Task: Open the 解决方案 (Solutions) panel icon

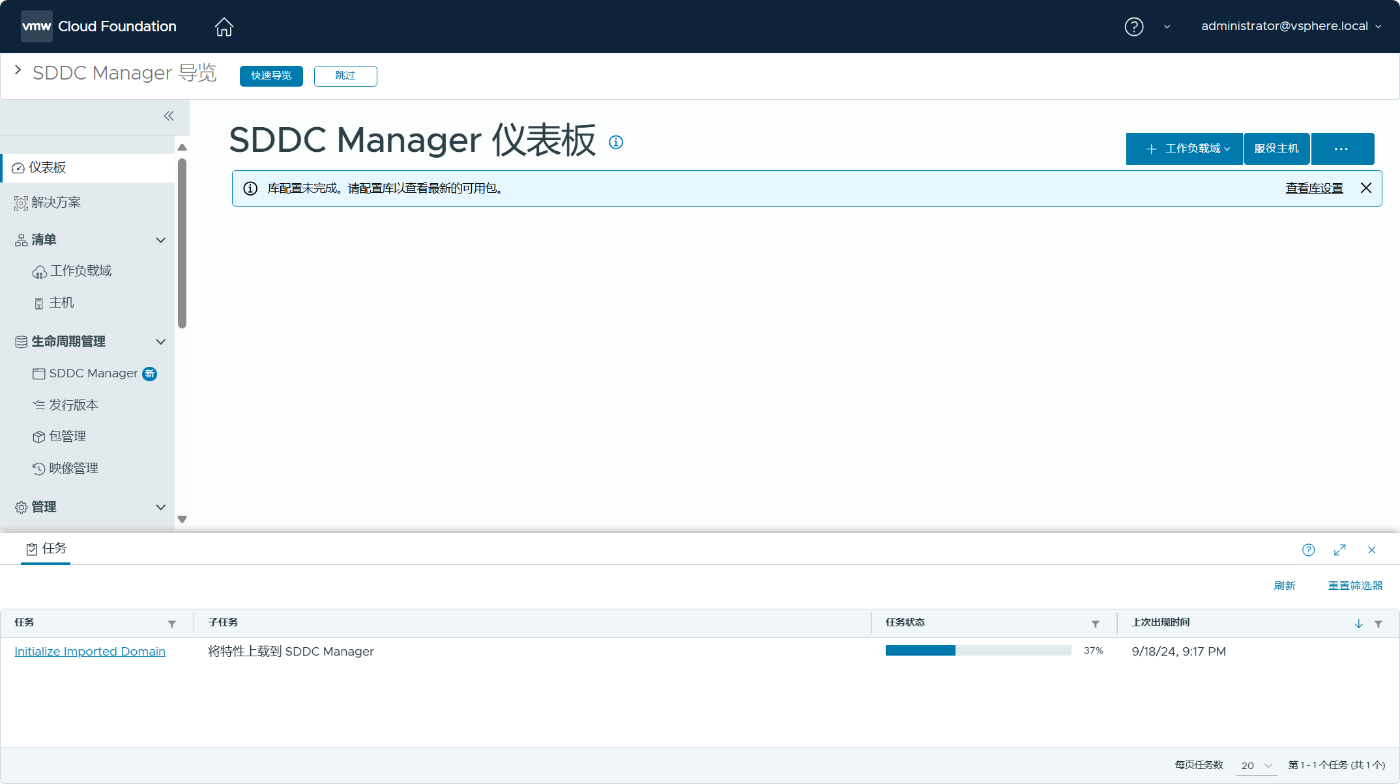Action: click(20, 202)
